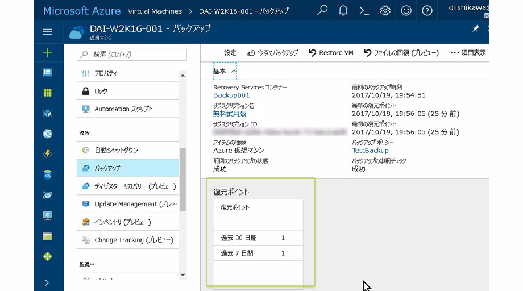
Task: Click the menu scrollbar up arrow
Action: click(x=182, y=76)
